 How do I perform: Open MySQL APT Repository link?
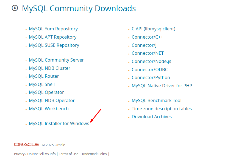53,37
